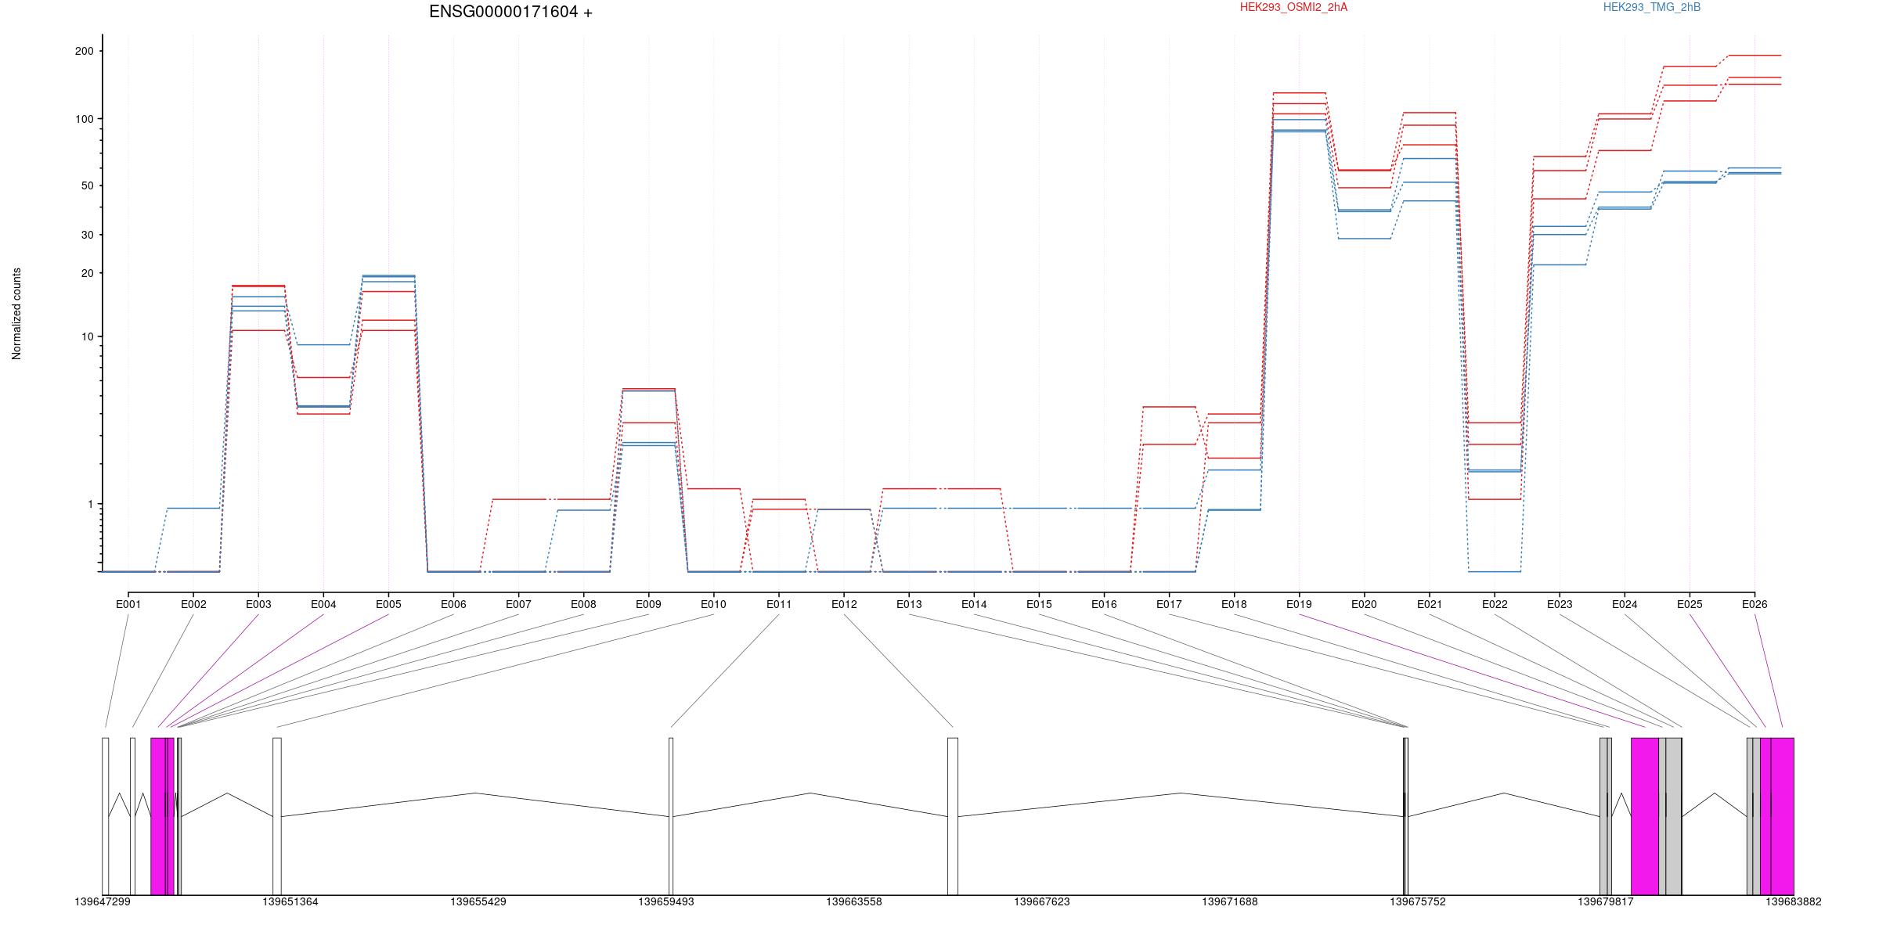Select the HEK293_TMG_2hB legend label
This screenshot has width=1879, height=939.
[1652, 8]
